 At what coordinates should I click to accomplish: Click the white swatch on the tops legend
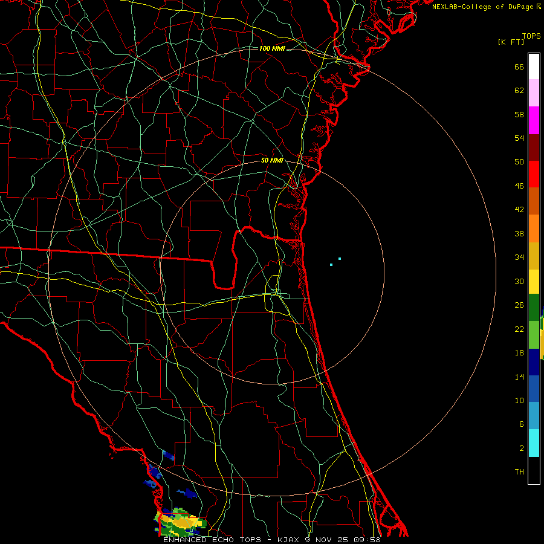click(x=534, y=66)
